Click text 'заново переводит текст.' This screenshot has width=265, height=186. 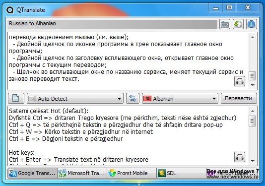tap(44, 79)
